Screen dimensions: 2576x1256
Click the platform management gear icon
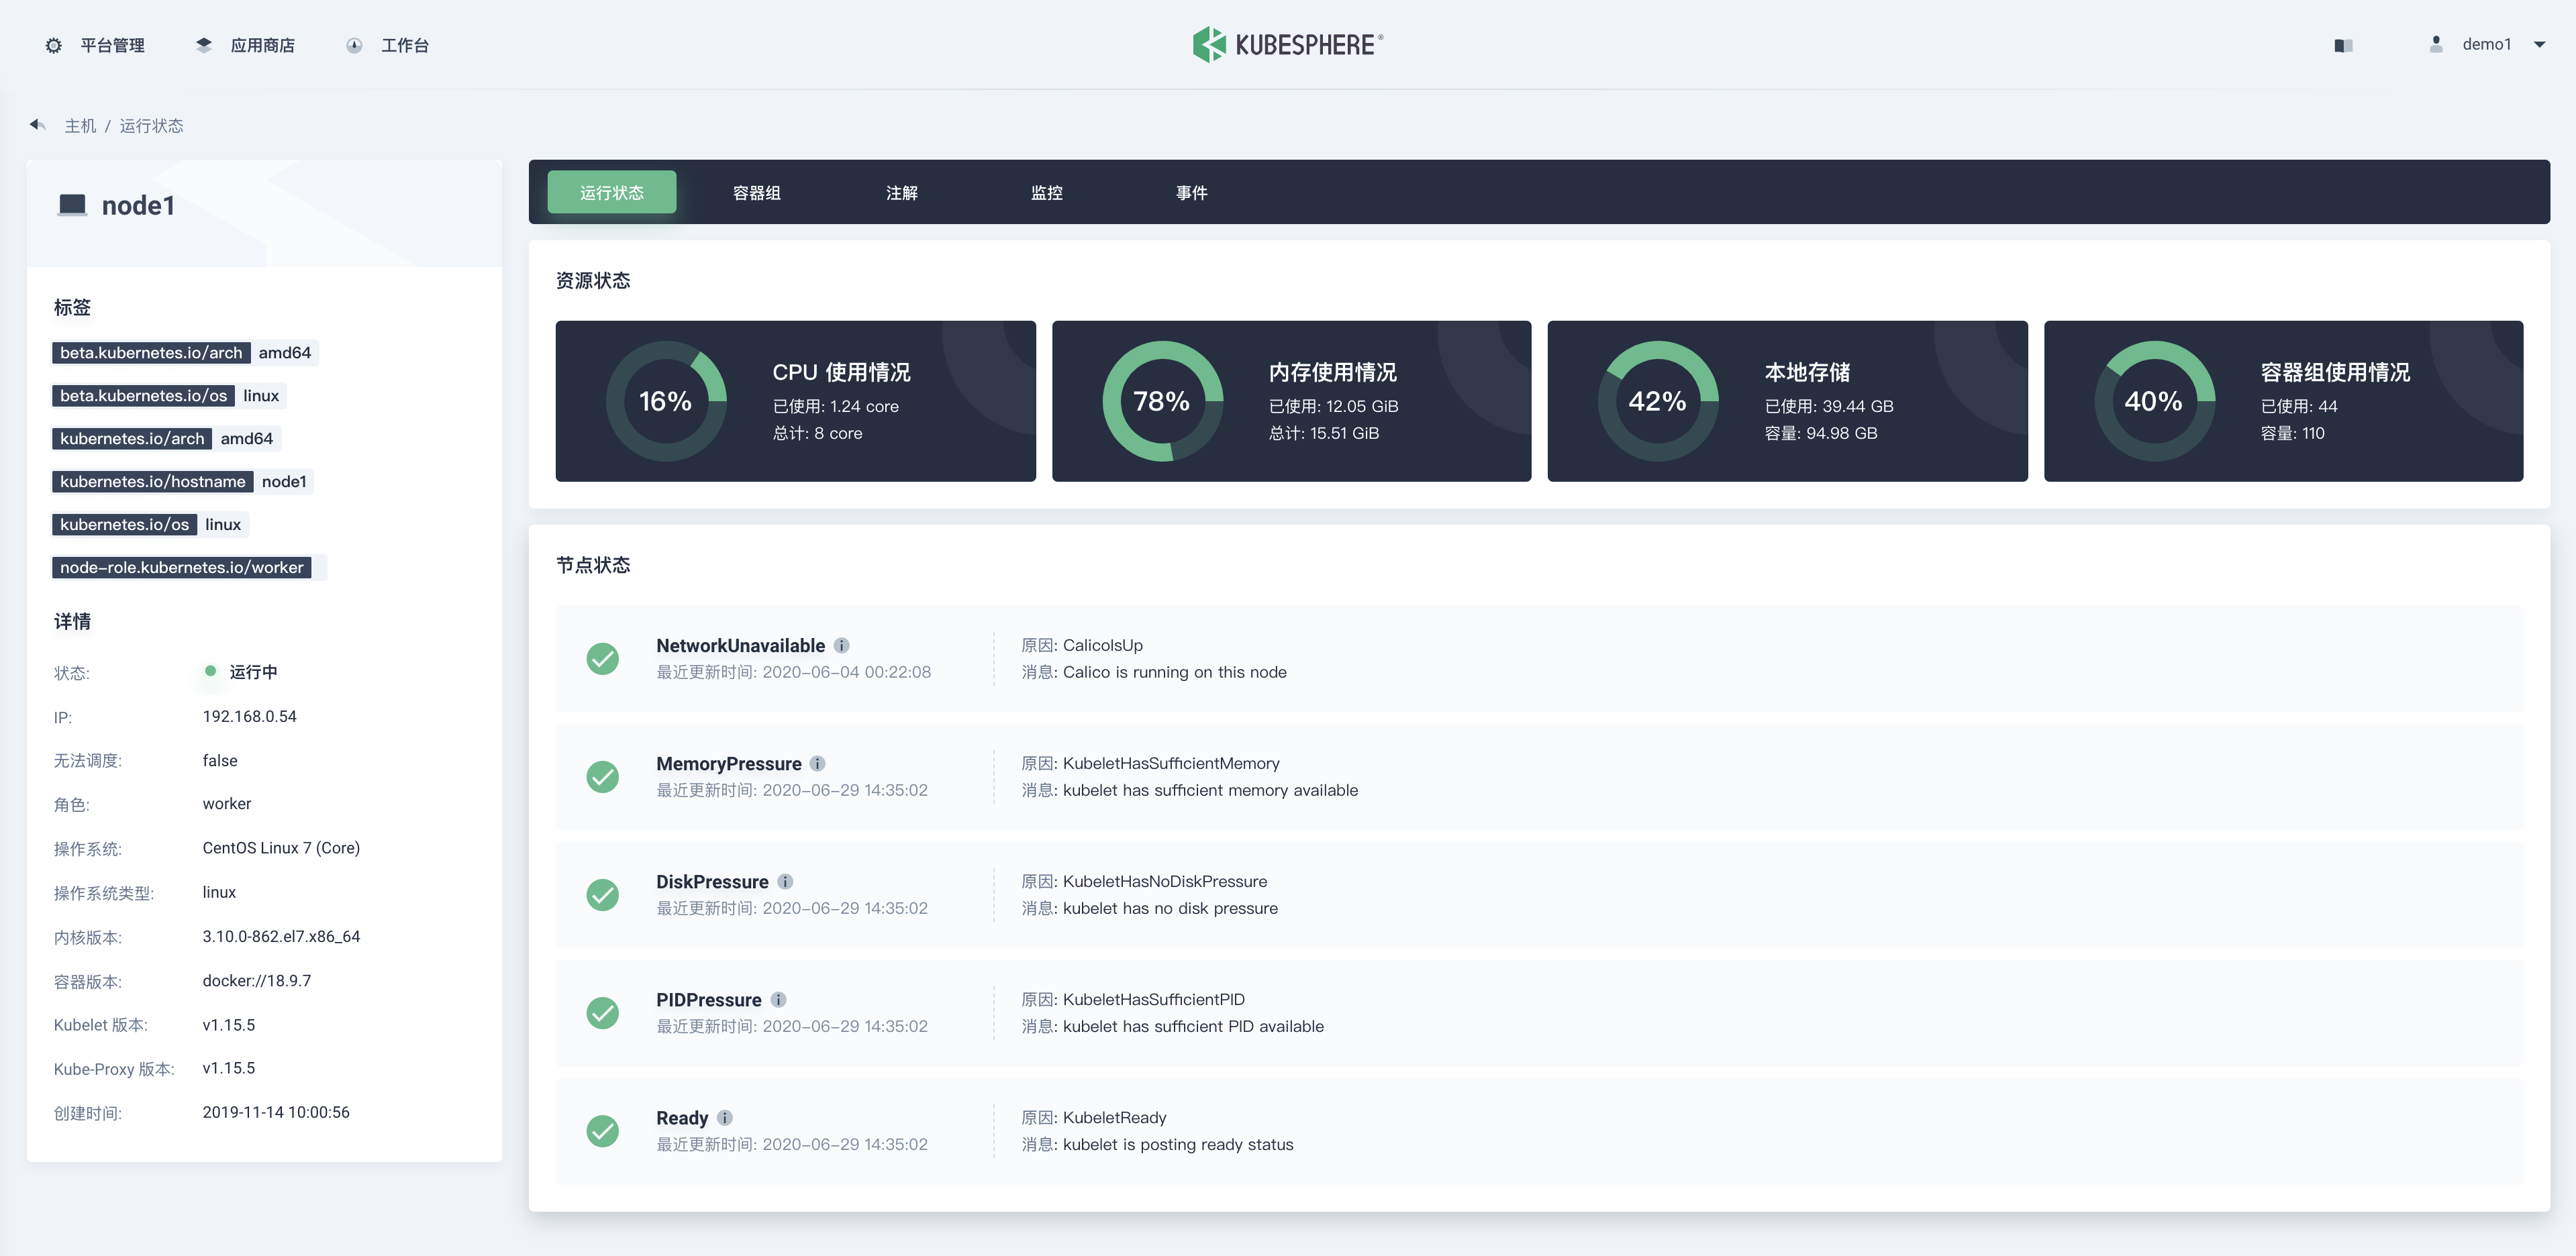click(54, 45)
